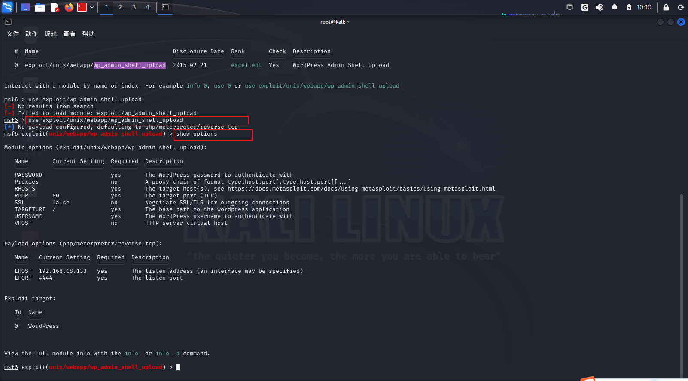Select the terminal window taskbar button
The width and height of the screenshot is (688, 381).
click(165, 7)
